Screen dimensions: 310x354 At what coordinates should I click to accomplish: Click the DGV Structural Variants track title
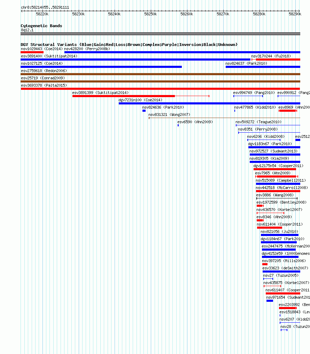pos(129,45)
